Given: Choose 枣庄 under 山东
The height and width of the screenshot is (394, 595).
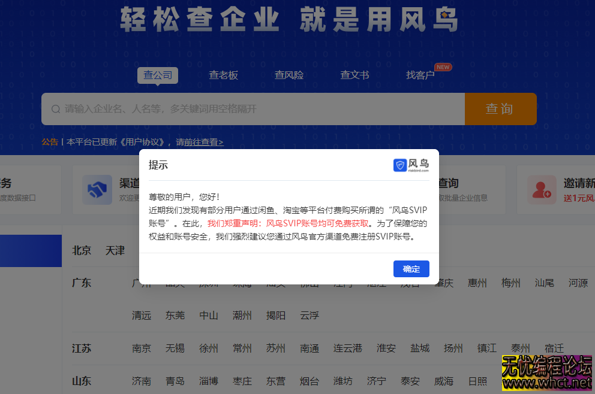Looking at the screenshot, I should point(242,381).
